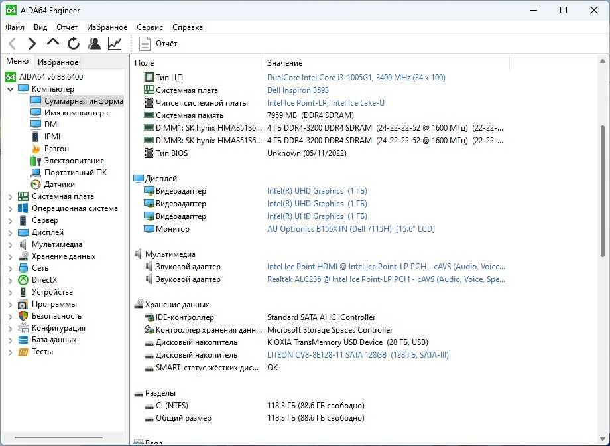Click the network icon next to Сеть
Viewport: 610px width, 446px height.
pos(23,268)
